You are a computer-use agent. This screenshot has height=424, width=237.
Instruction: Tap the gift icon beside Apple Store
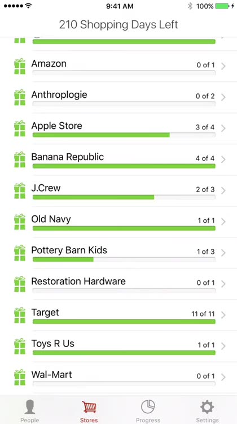(x=20, y=128)
